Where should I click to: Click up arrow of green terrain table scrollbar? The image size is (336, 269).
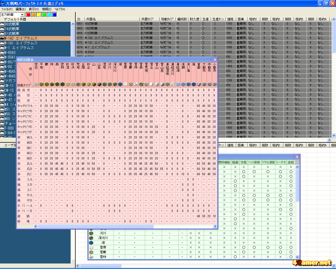pyautogui.click(x=297, y=167)
